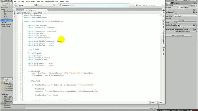Open the Properties side pad
Screen dimensions: 198x111
(x=164, y=24)
